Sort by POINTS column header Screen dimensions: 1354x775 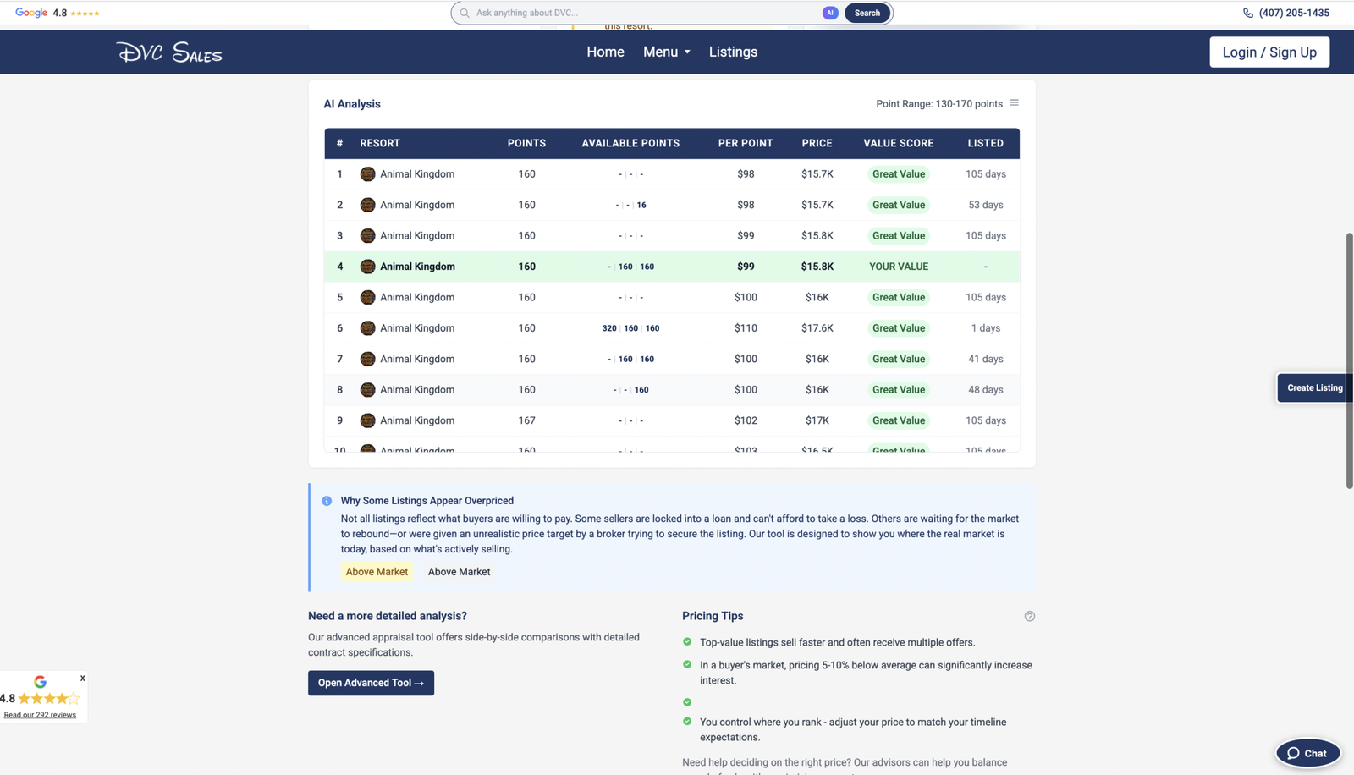point(526,143)
